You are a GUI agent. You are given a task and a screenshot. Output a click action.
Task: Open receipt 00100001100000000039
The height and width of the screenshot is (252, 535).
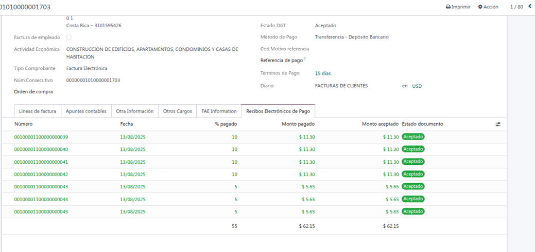point(41,137)
